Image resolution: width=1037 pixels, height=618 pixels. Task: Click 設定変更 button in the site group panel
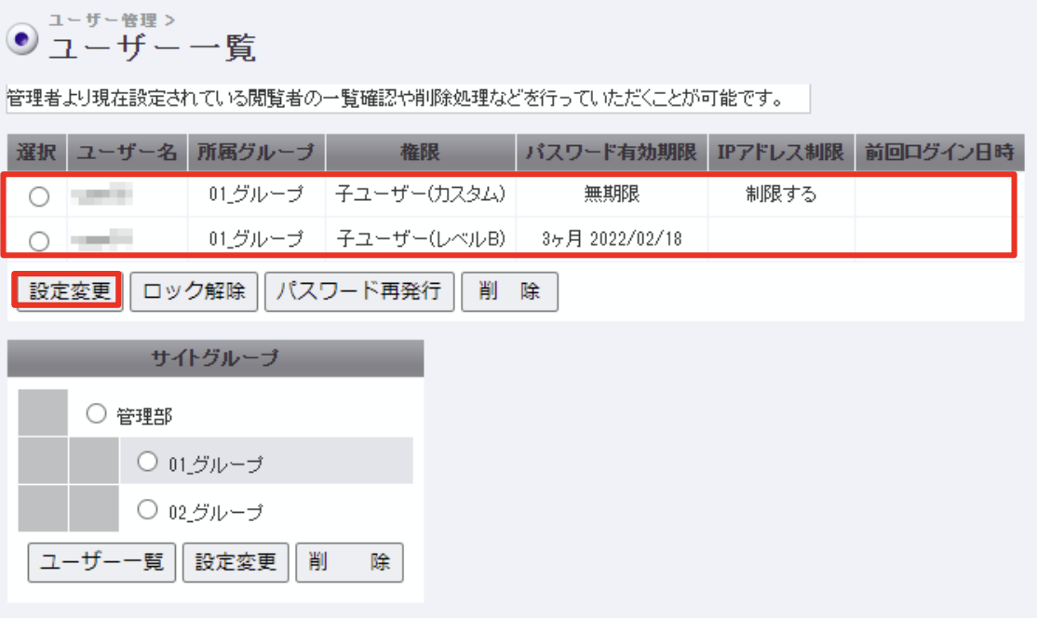236,562
